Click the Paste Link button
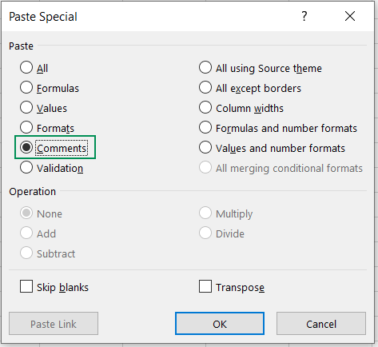This screenshot has width=378, height=347. tap(54, 324)
